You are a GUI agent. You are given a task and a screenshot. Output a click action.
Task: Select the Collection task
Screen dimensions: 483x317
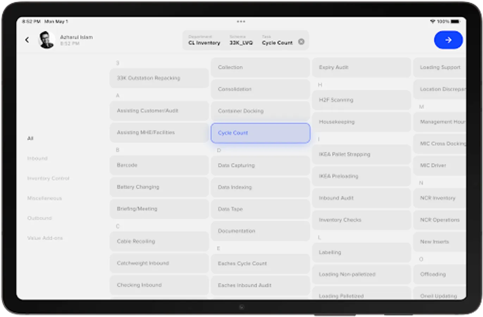[x=260, y=67]
